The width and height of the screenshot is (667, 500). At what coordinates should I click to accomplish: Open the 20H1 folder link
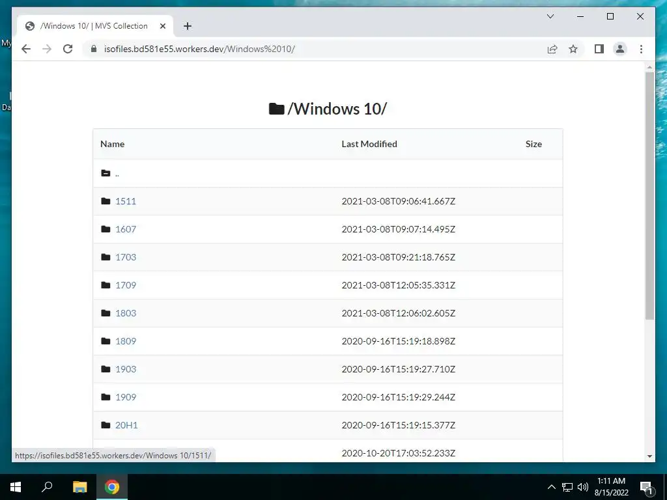[126, 425]
